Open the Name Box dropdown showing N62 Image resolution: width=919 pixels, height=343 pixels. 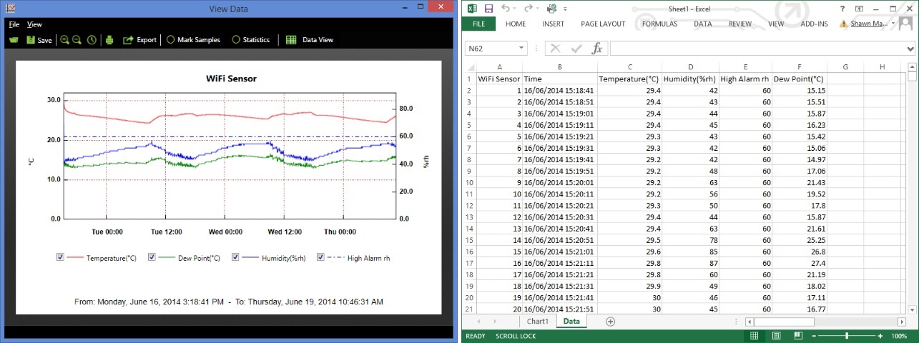pos(521,49)
